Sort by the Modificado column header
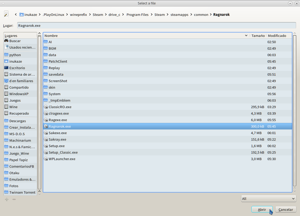This screenshot has height=216, width=300. click(279, 36)
